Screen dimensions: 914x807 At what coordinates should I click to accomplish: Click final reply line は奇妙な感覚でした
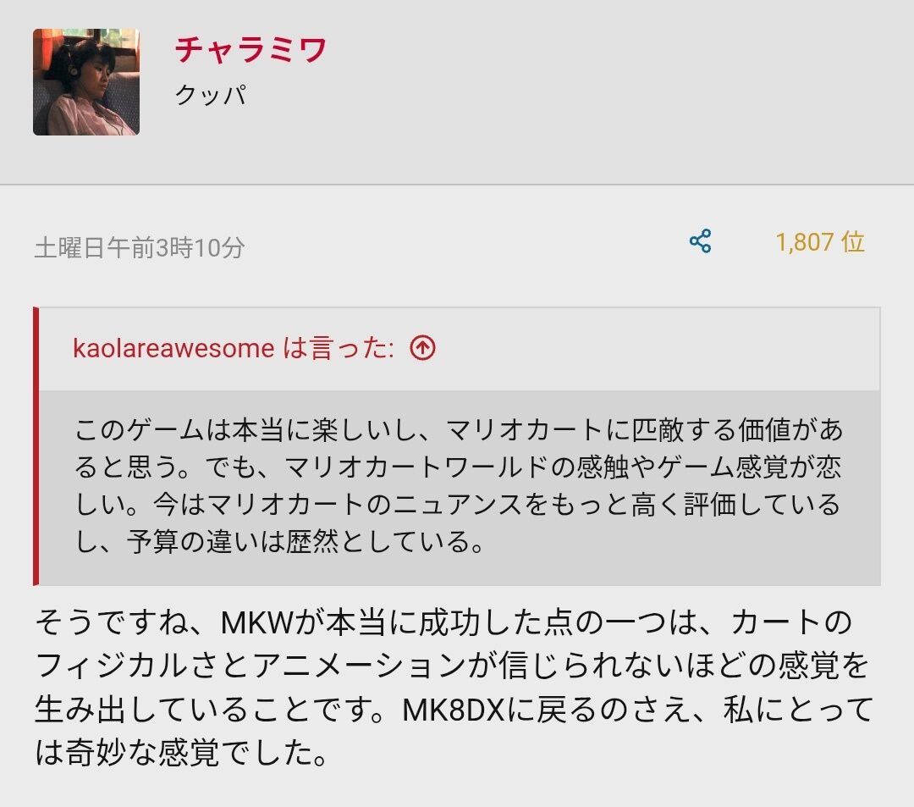coord(181,752)
